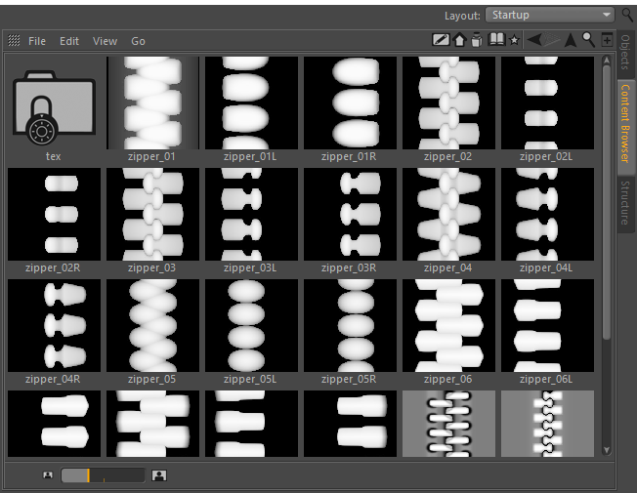Select the zipper_04R thumbnail
Viewport: 637px width, 493px height.
(54, 325)
